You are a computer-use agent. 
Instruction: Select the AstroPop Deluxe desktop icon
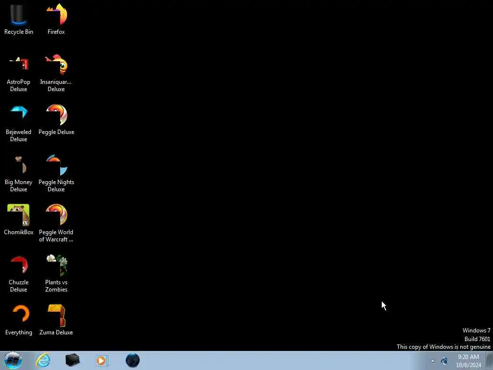(19, 74)
